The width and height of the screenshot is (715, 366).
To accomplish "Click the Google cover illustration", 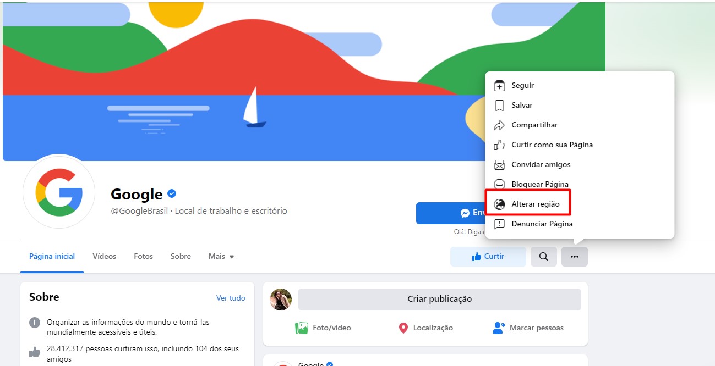I will [x=304, y=81].
